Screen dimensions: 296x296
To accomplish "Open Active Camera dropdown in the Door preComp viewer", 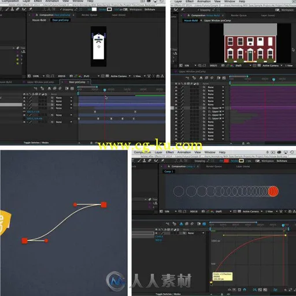I will (x=120, y=76).
